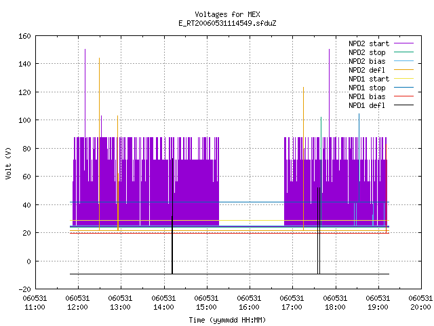434x326 pixels.
Task: Click the "NPD1 start" legend label
Action: pyautogui.click(x=369, y=79)
